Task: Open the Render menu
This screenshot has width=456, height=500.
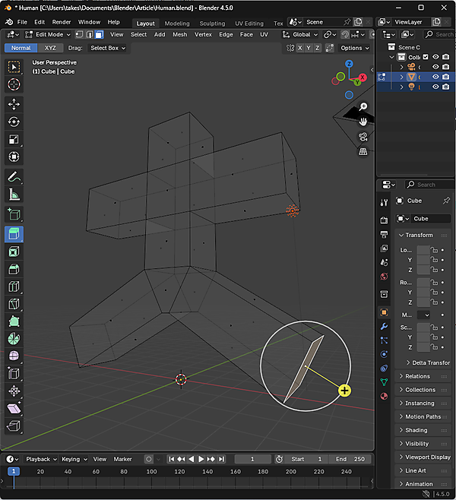Action: tap(62, 22)
